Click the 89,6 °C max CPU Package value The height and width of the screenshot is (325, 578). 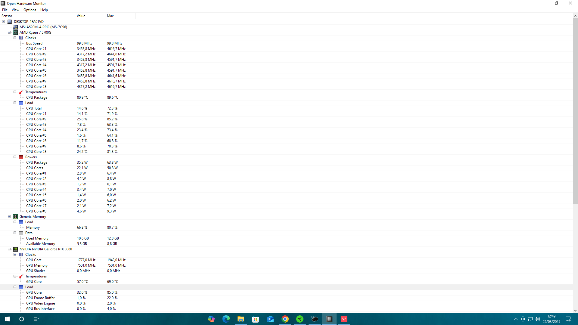[113, 97]
